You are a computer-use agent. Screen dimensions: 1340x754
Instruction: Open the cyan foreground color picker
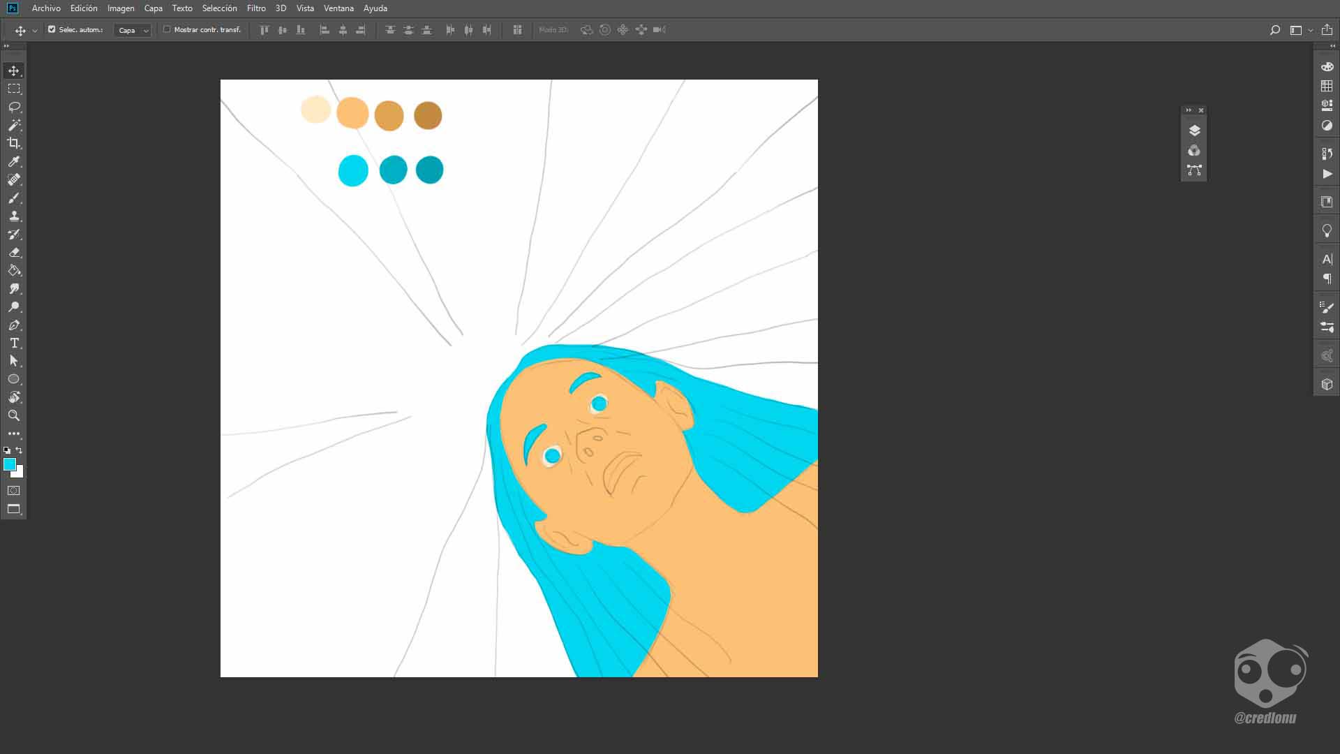9,464
